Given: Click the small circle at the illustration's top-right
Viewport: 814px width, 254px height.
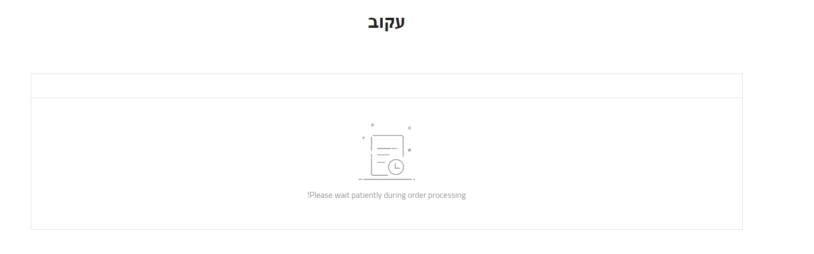Looking at the screenshot, I should tap(409, 128).
